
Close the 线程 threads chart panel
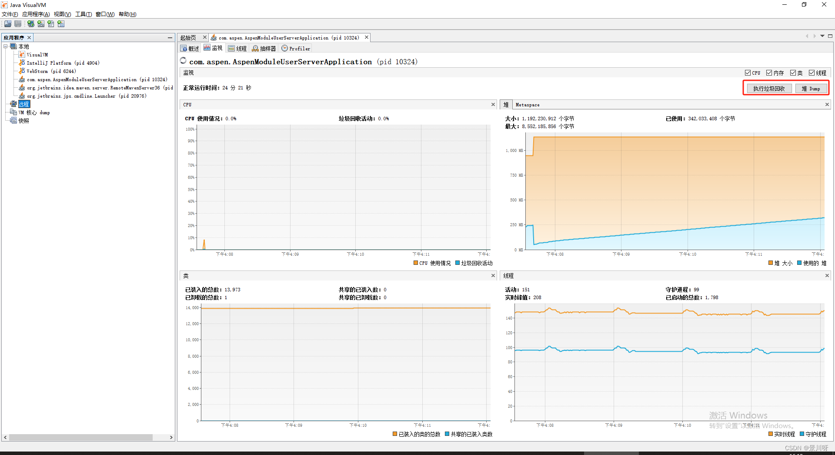coord(827,276)
